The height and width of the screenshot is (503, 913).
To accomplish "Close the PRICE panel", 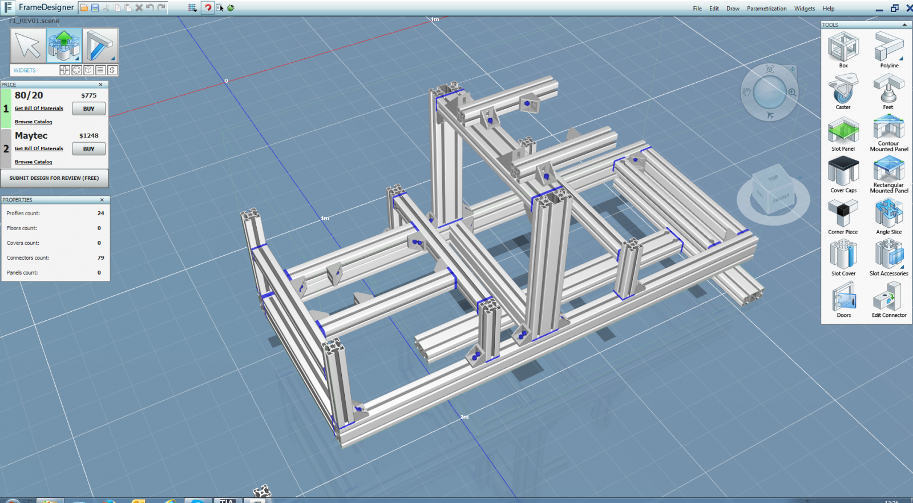I will [100, 84].
